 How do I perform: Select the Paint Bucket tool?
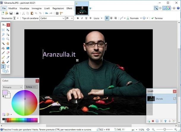[x=3, y=48]
